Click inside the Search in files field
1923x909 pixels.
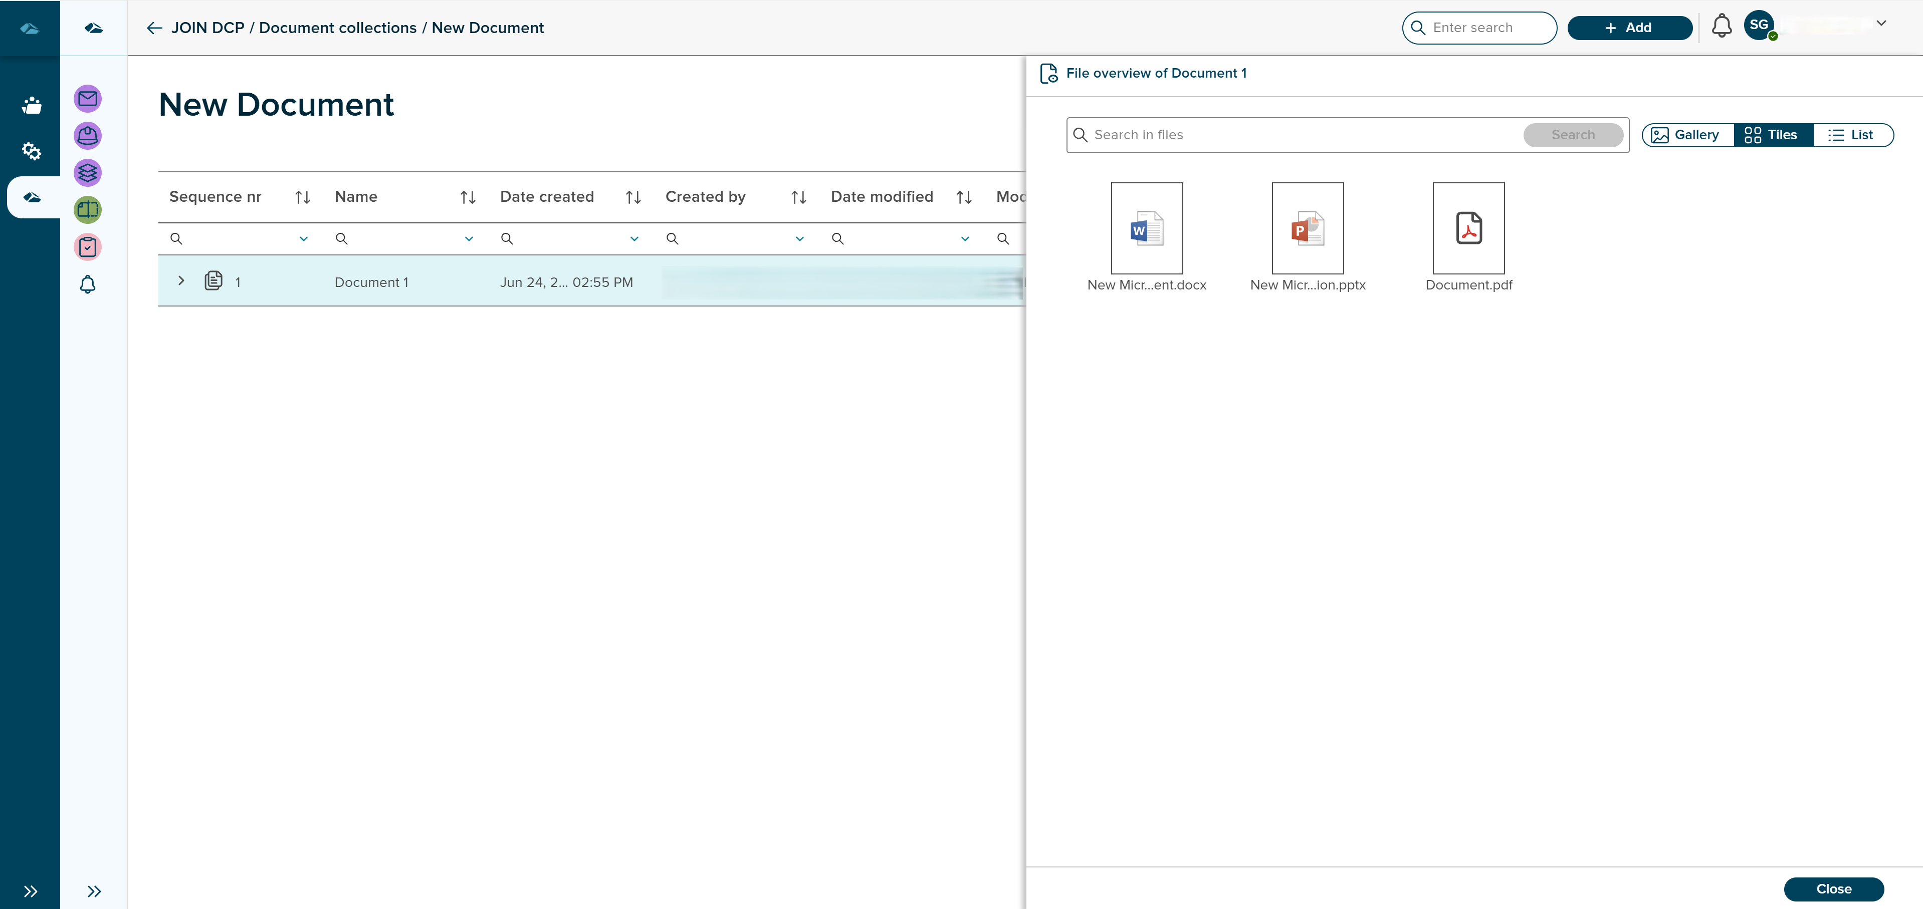pyautogui.click(x=1269, y=135)
